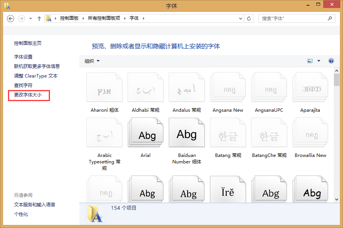343x228 pixels.
Task: Refresh the fonts folder view
Action: tap(249, 19)
